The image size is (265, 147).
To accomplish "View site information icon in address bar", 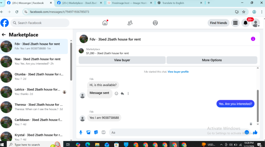I will [26, 12].
